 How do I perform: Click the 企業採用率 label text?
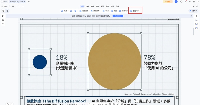(65, 63)
